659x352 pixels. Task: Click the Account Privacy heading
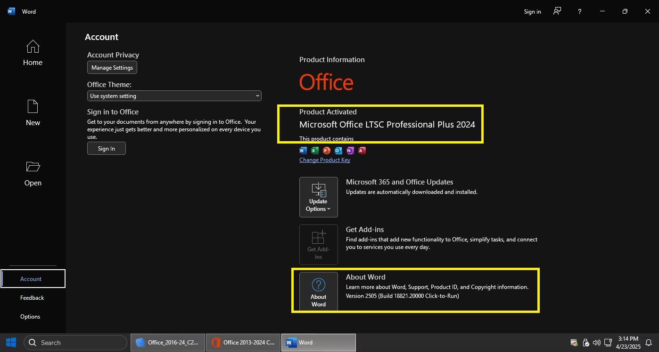113,55
